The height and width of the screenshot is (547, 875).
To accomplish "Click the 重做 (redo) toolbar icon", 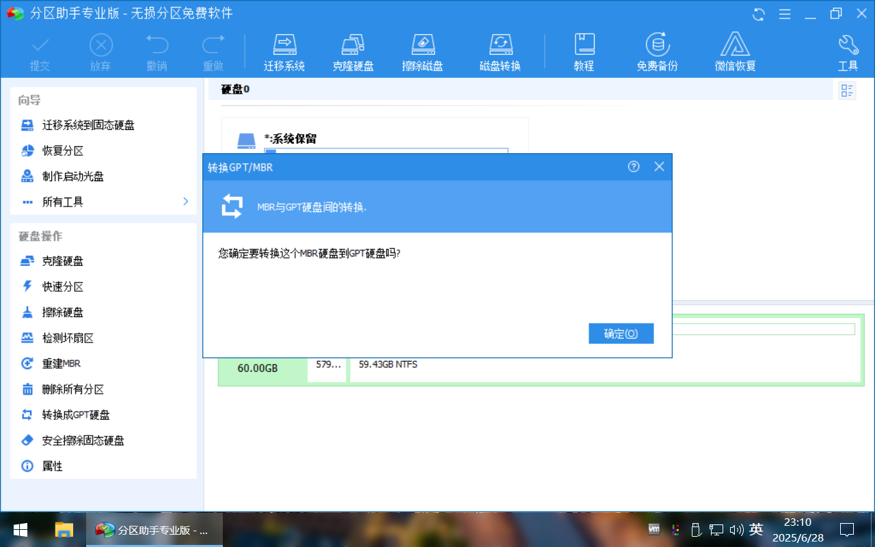I will [x=213, y=53].
